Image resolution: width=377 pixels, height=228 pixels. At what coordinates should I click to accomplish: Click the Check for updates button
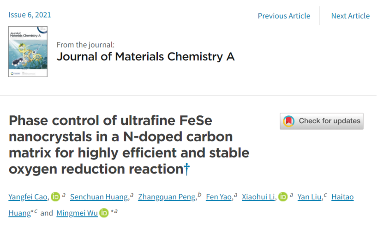pos(322,121)
